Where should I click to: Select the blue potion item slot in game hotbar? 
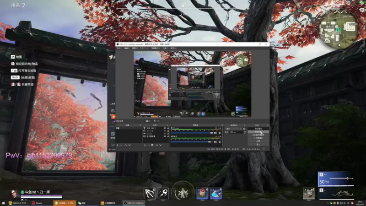pos(216,193)
